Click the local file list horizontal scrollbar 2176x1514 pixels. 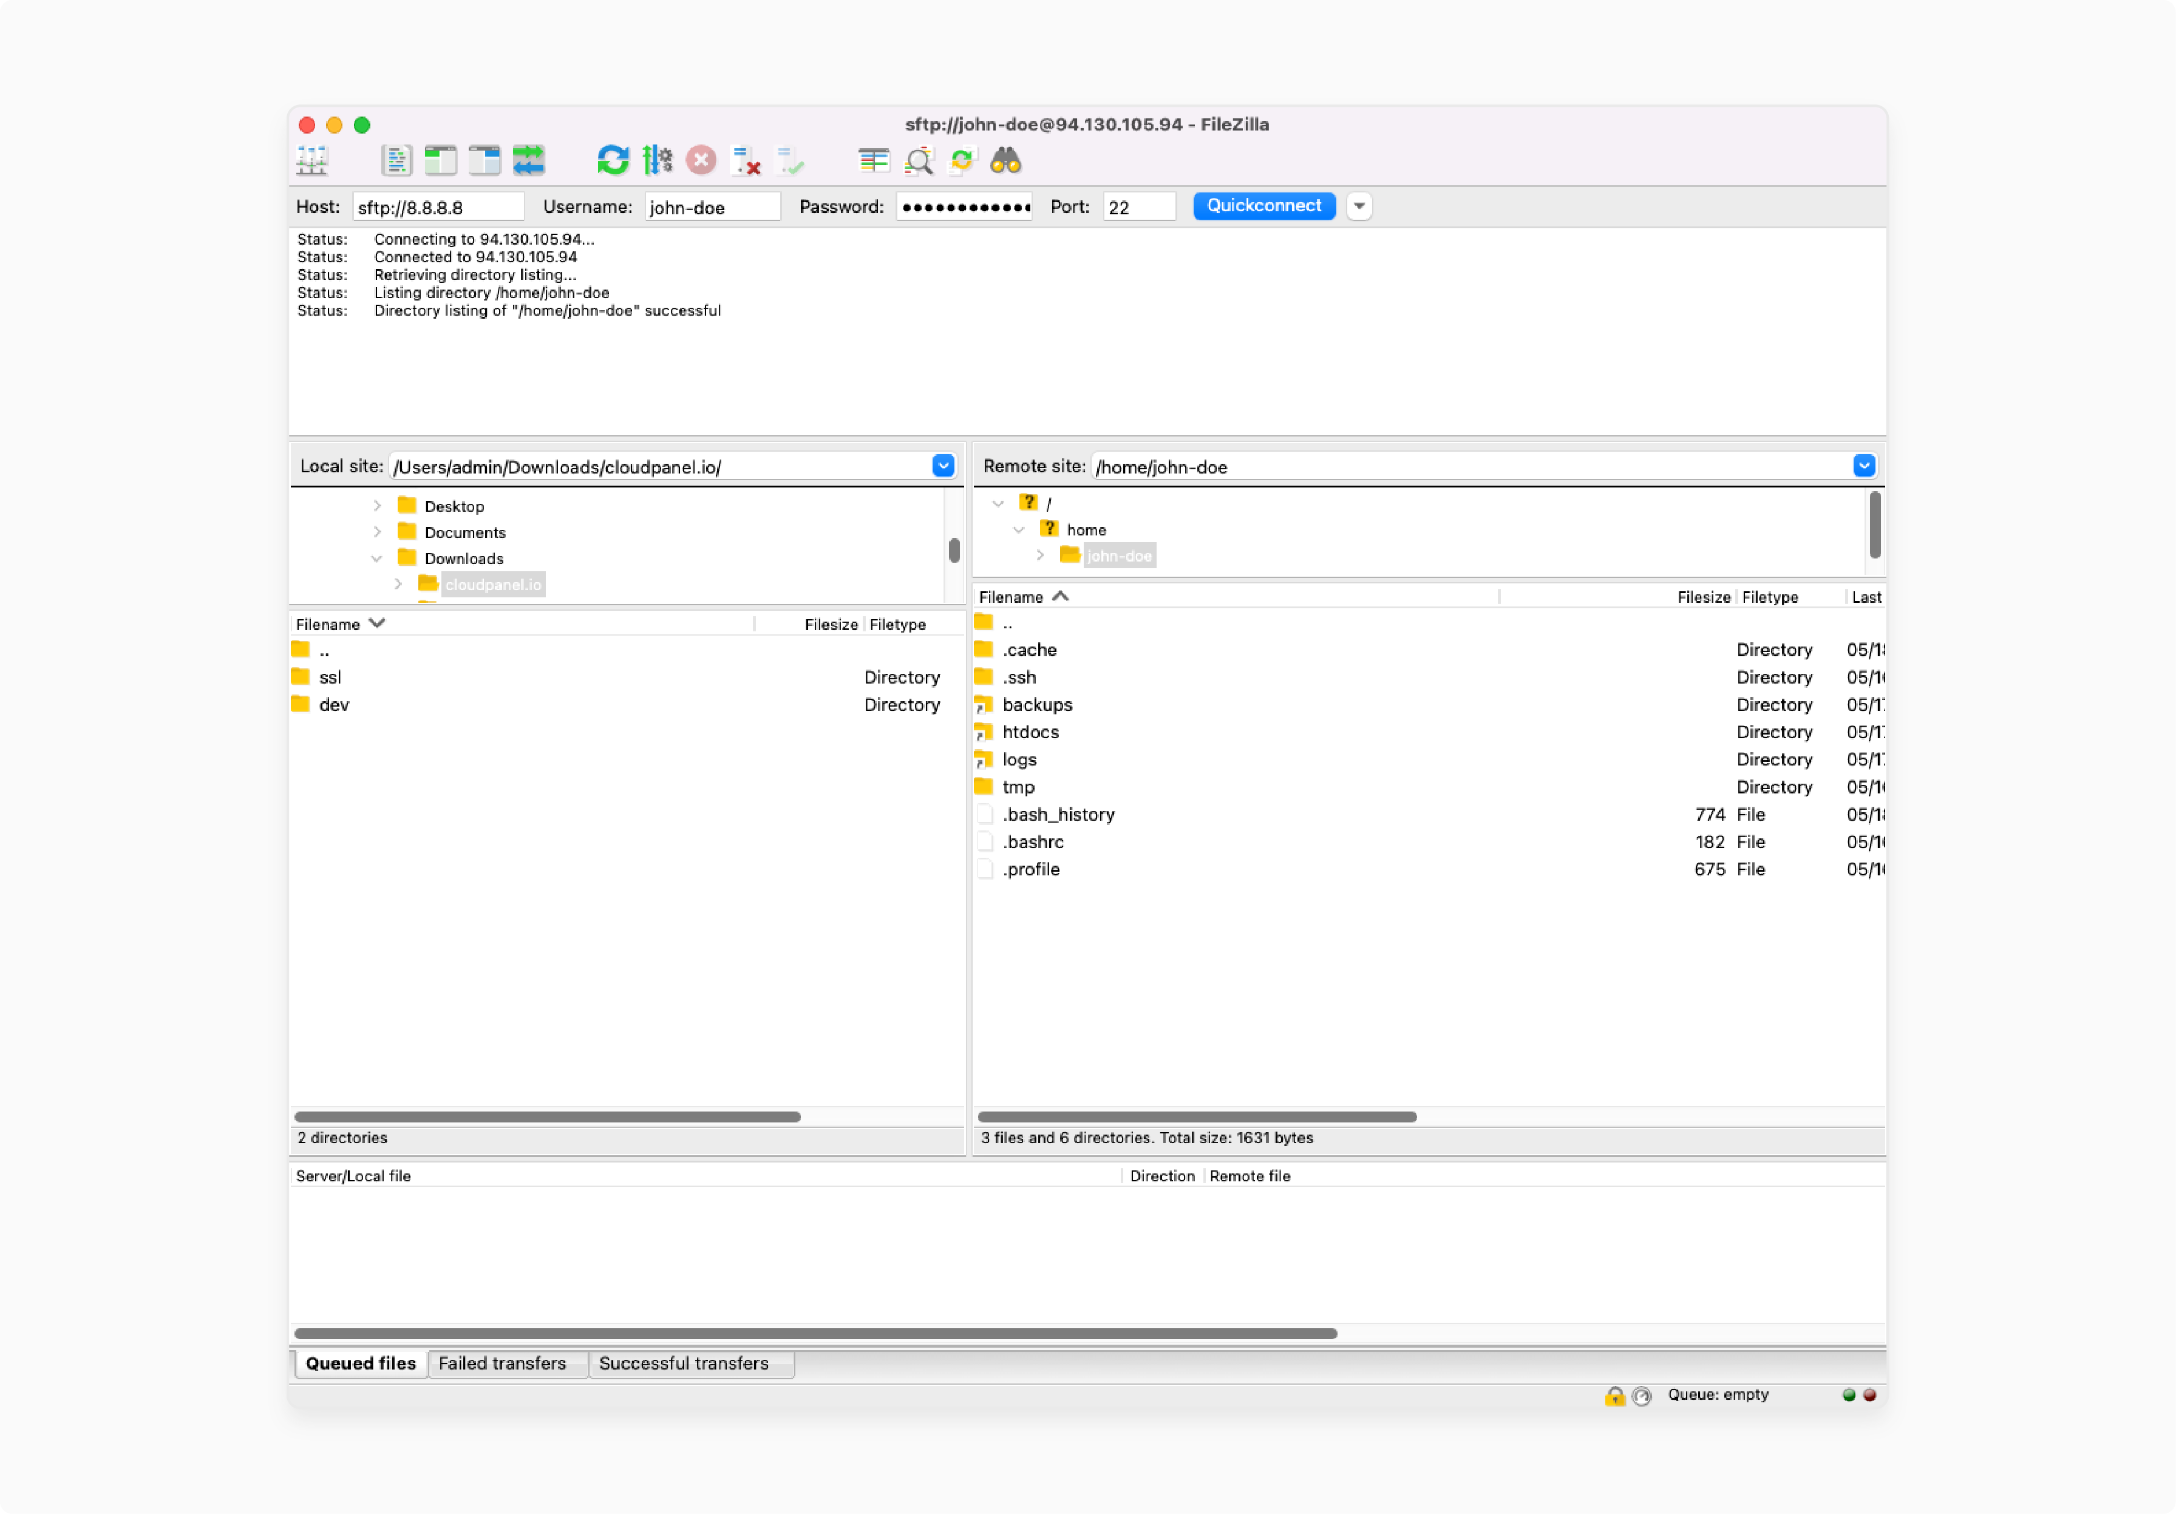tap(548, 1117)
